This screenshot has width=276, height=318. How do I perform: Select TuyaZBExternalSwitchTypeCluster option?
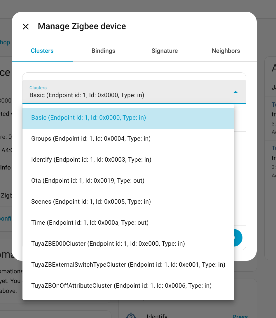[128, 265]
